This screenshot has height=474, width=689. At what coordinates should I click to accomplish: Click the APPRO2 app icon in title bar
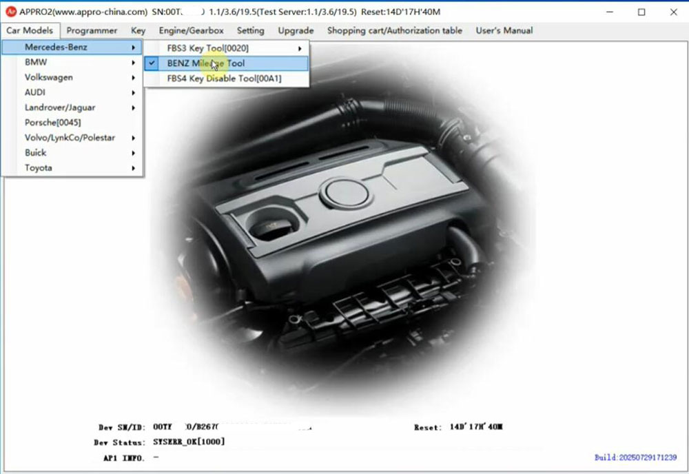[x=10, y=12]
